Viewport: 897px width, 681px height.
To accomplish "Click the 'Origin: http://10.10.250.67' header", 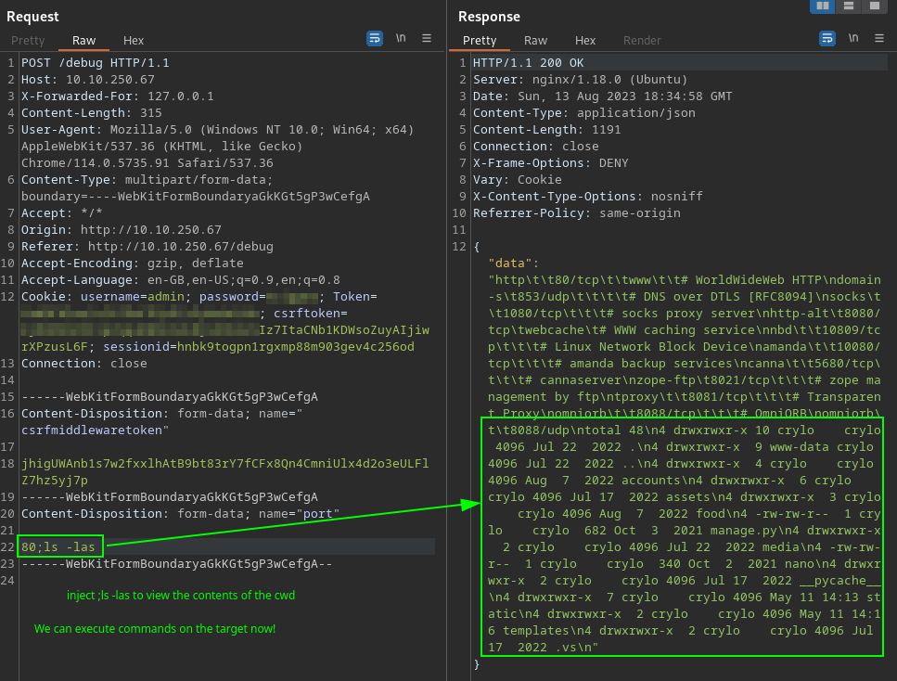I will pyautogui.click(x=122, y=229).
